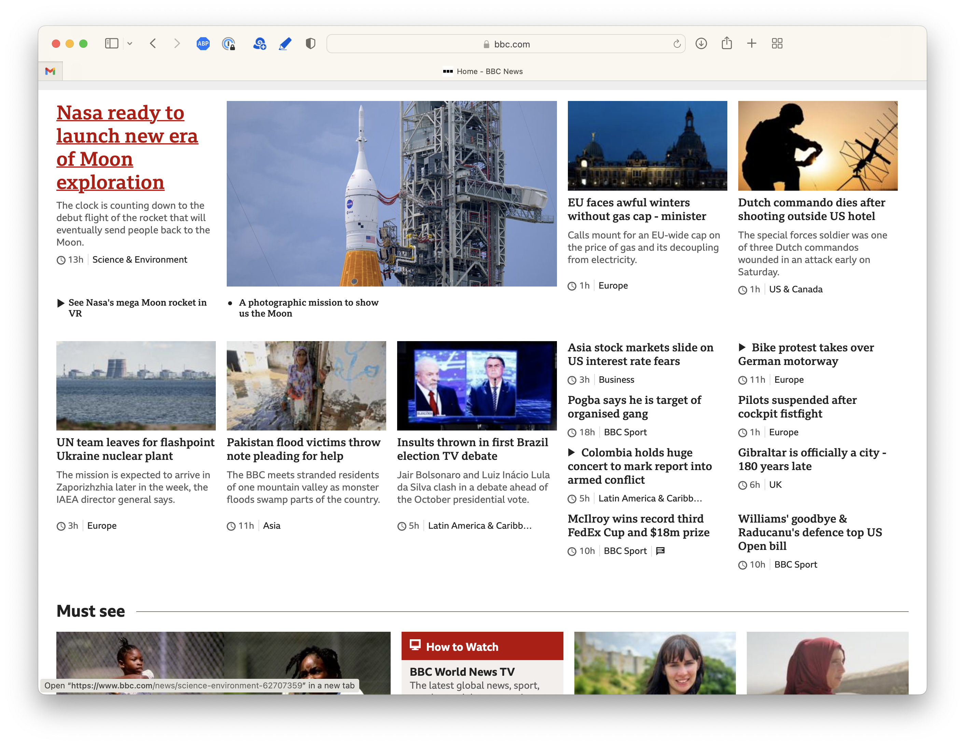Screen dimensions: 965x745
Task: Open Must see tennis players image
Action: tap(223, 663)
